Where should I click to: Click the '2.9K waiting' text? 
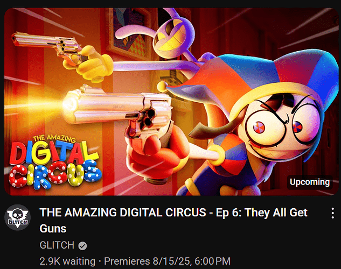(x=67, y=261)
